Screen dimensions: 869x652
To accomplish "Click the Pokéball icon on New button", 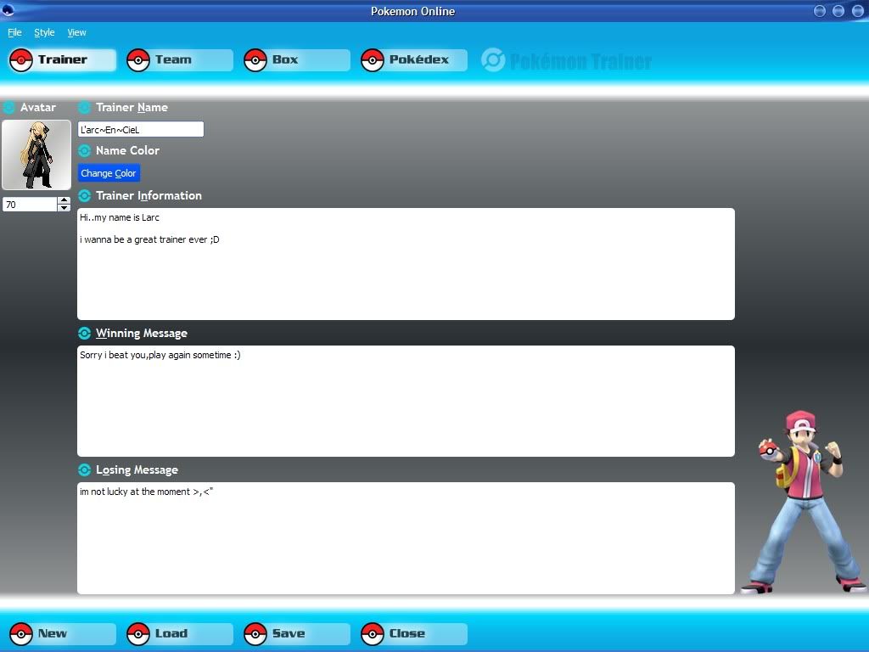I will click(21, 633).
